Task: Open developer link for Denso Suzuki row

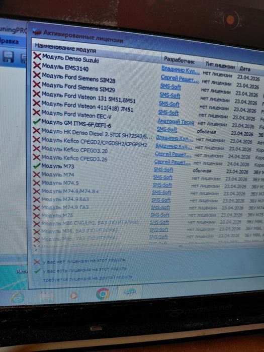Action: click(181, 69)
